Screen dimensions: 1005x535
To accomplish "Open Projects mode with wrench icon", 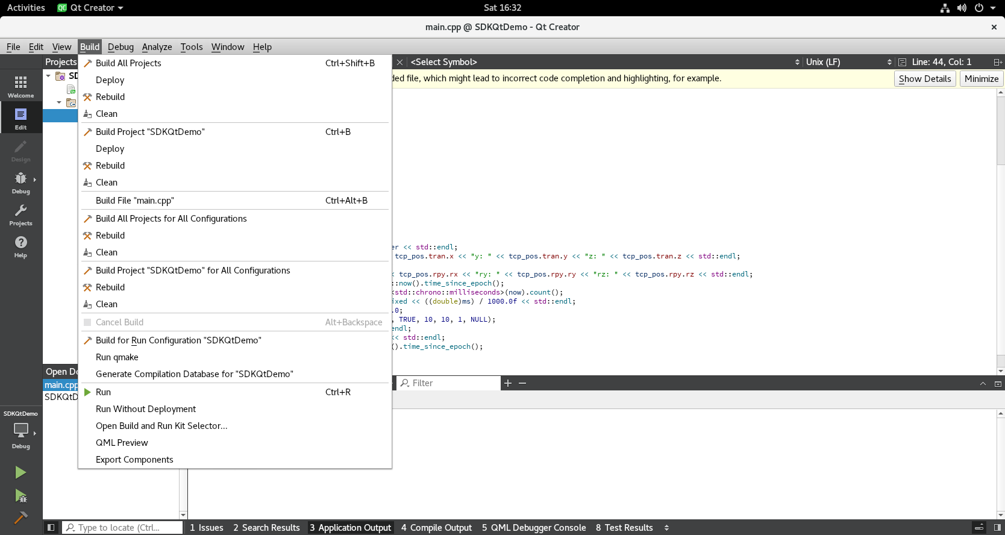I will point(20,214).
